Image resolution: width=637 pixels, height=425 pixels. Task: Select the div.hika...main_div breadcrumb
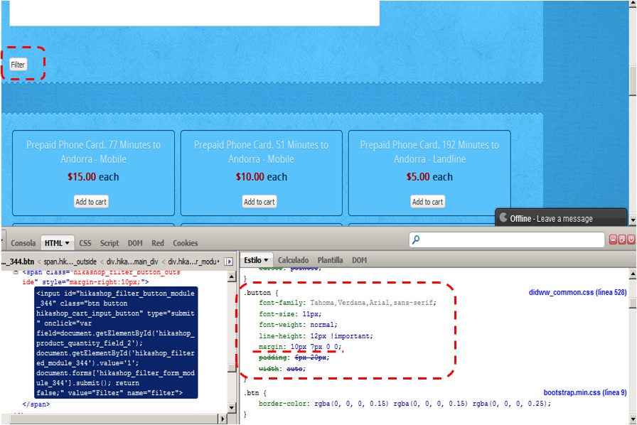click(132, 262)
